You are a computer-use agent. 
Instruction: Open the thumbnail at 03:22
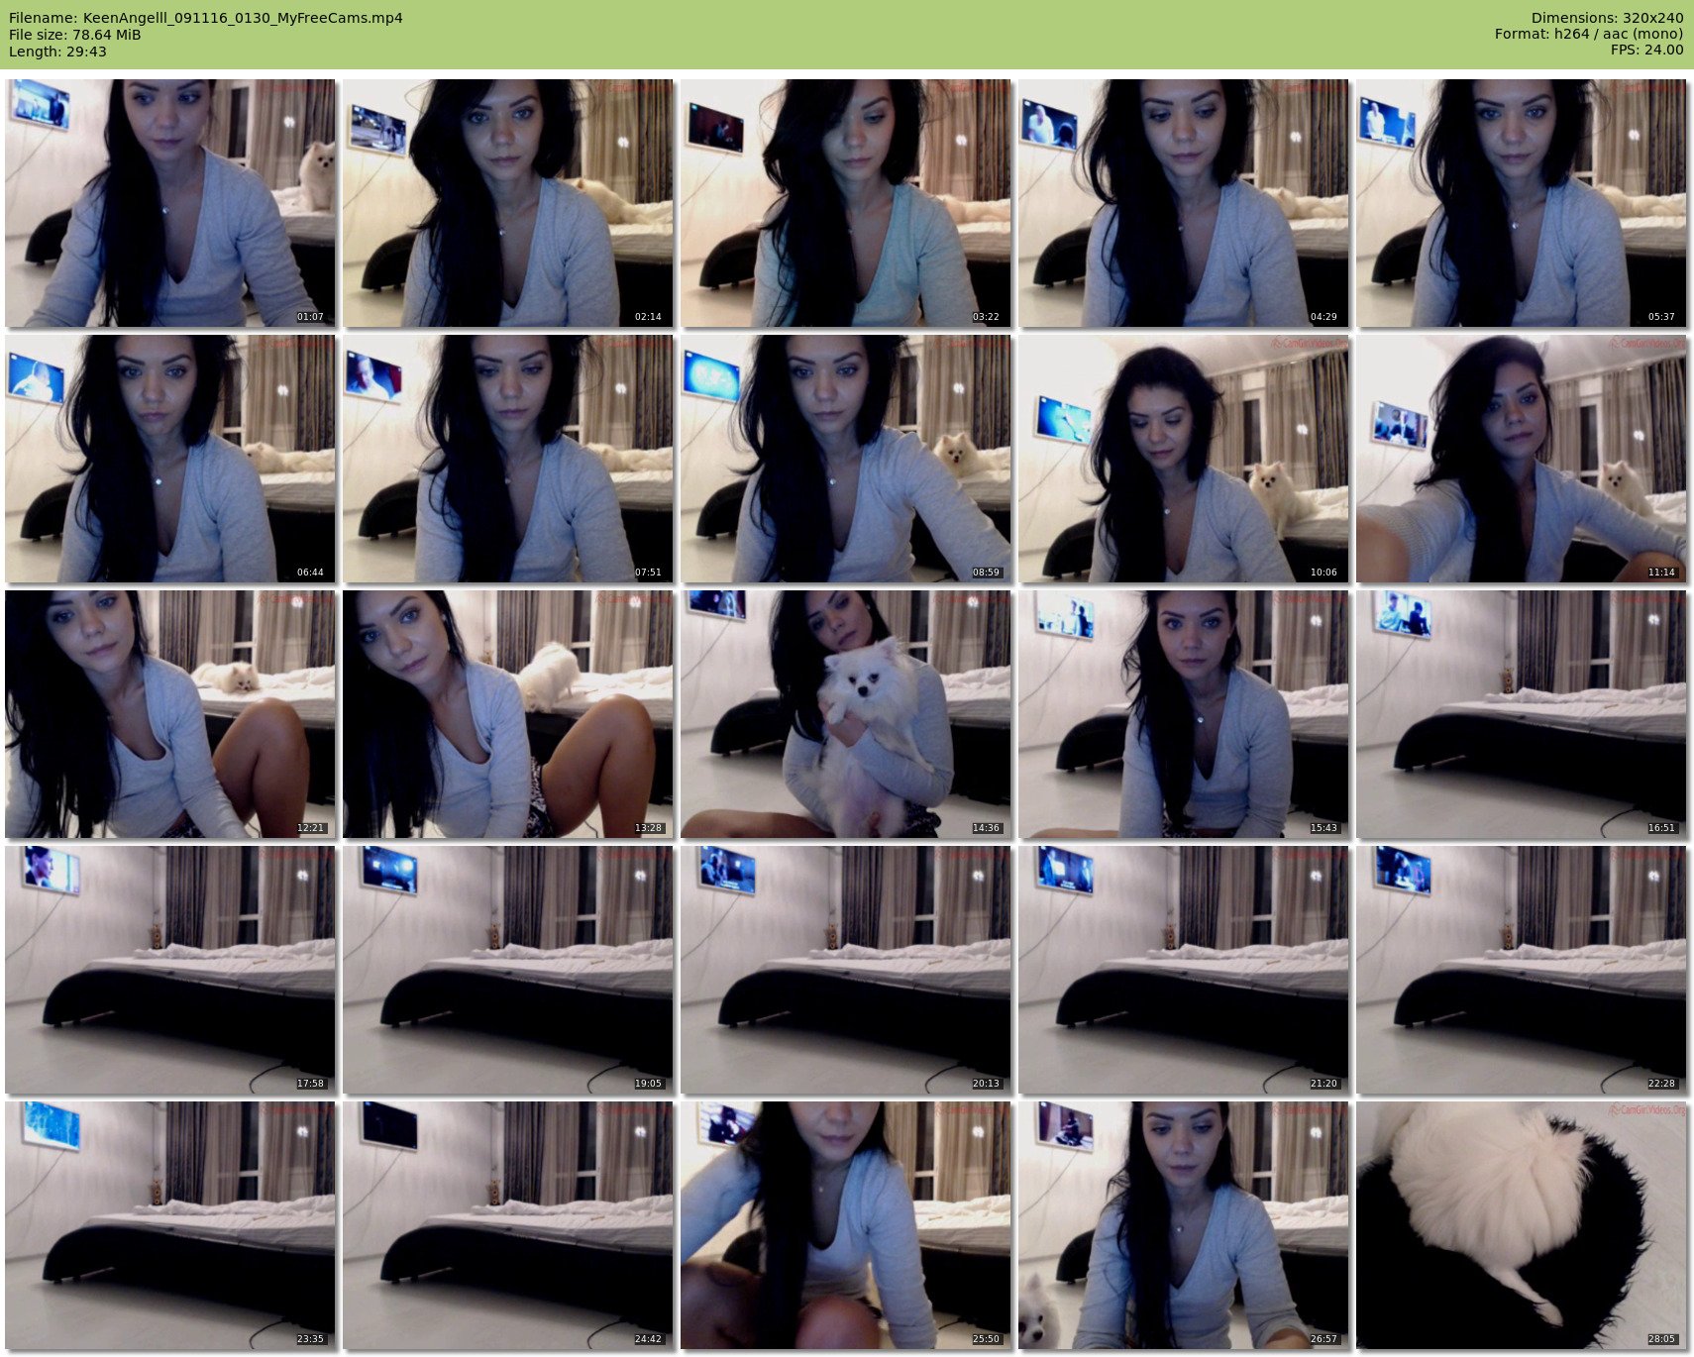coord(846,203)
